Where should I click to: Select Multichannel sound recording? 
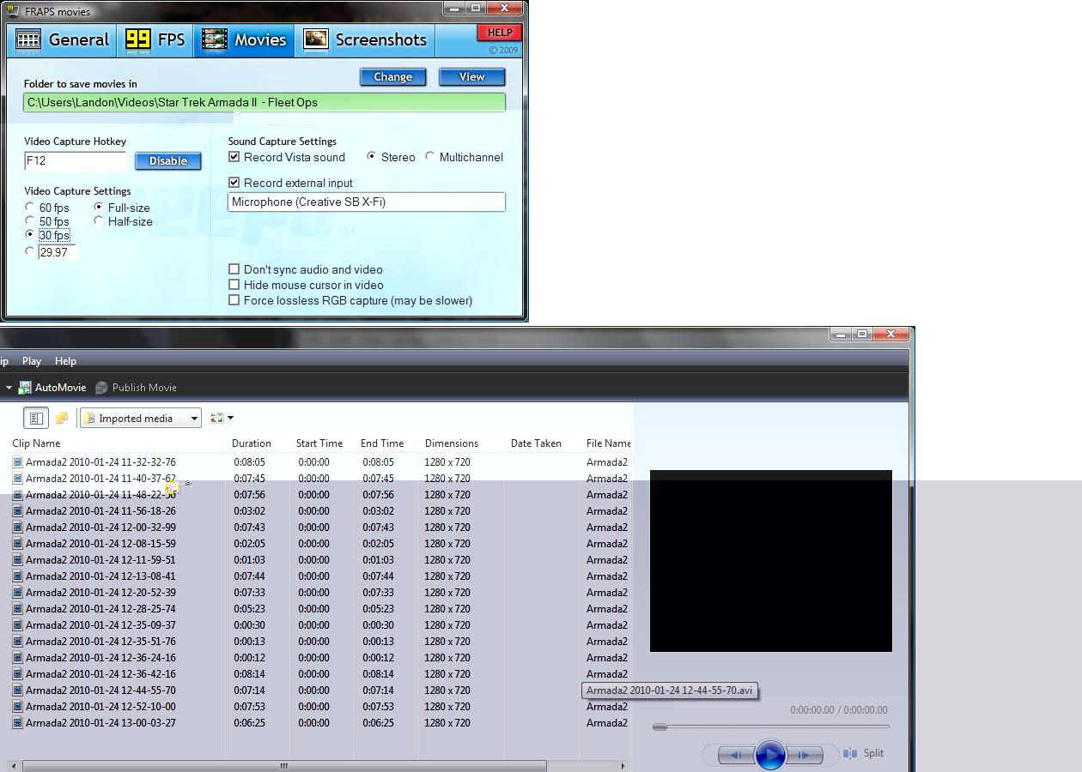pos(429,157)
